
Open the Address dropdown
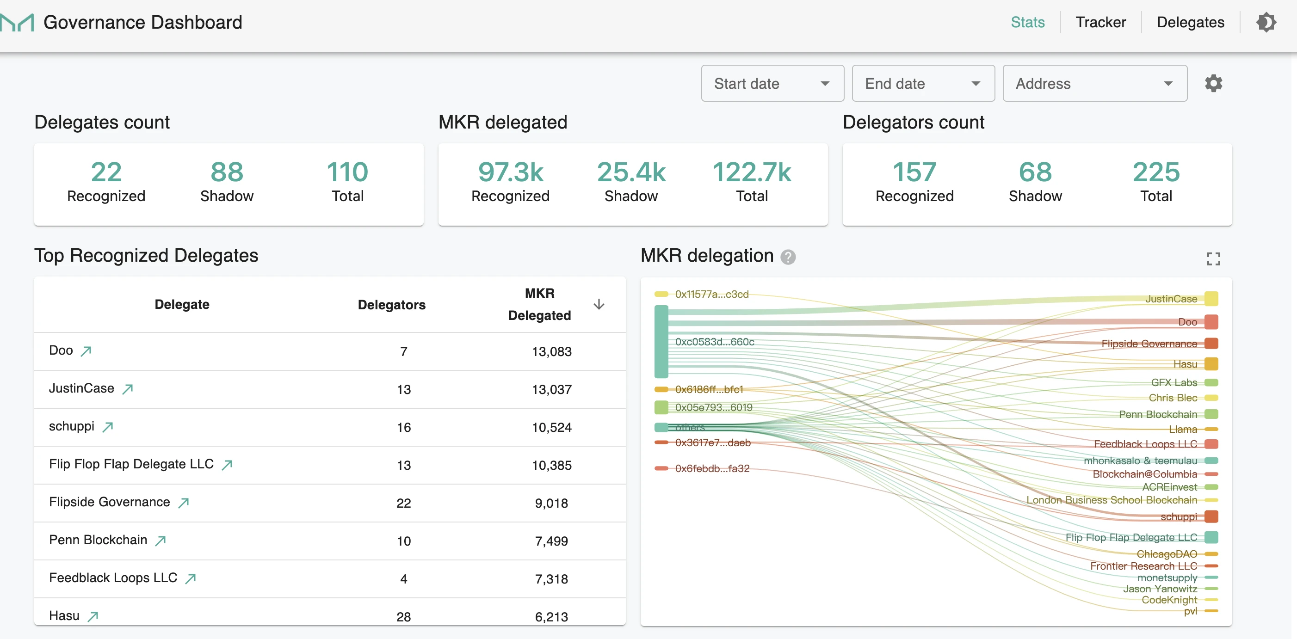[x=1094, y=84]
